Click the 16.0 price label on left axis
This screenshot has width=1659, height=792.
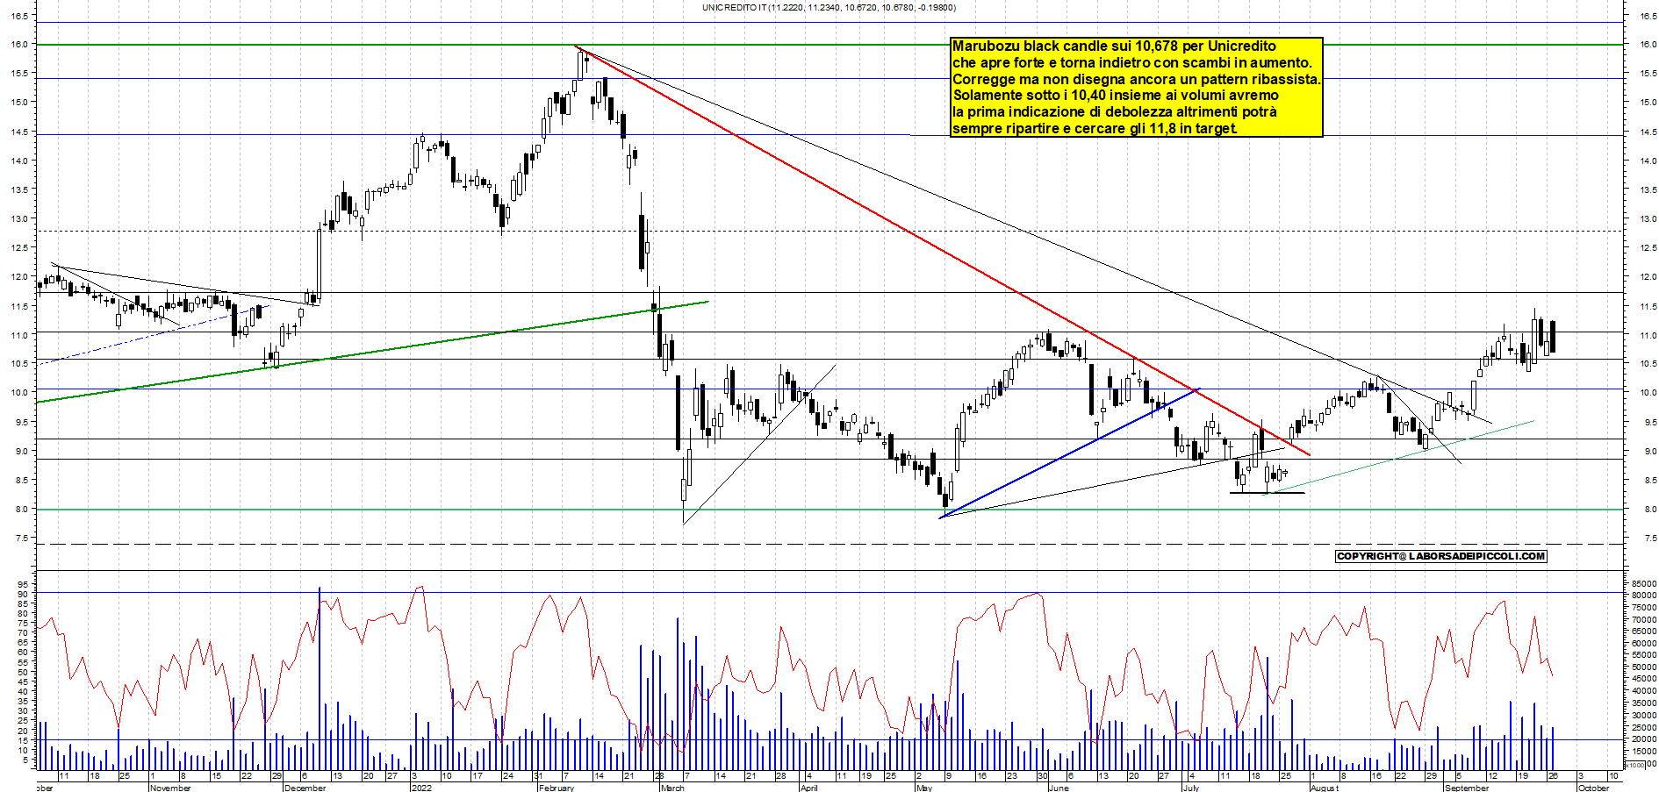[x=18, y=44]
